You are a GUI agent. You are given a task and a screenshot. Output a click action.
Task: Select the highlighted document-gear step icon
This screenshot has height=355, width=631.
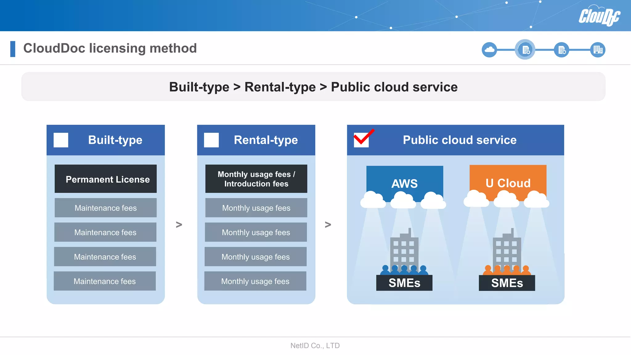(x=525, y=49)
